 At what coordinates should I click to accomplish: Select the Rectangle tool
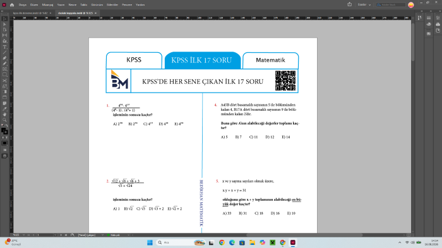[4, 75]
